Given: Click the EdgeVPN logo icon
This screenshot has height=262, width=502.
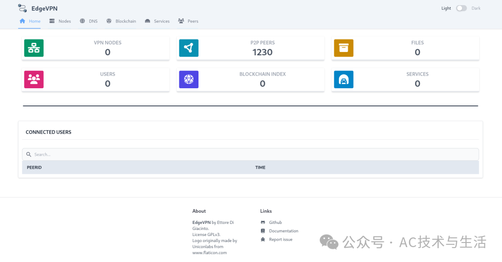Looking at the screenshot, I should pyautogui.click(x=22, y=8).
